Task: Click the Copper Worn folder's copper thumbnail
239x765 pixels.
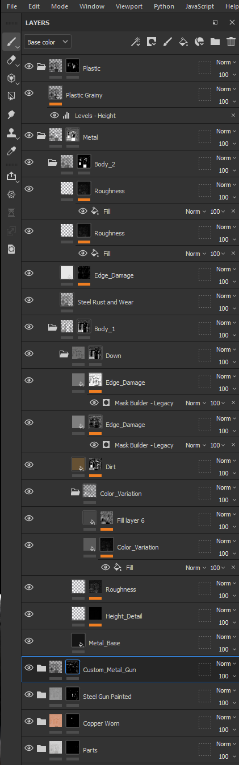Action: (56, 720)
